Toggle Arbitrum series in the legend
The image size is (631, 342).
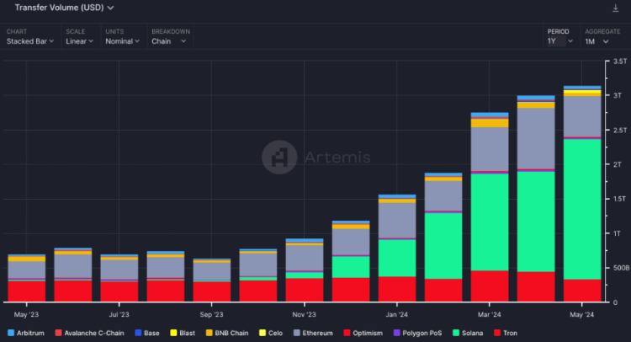(x=29, y=334)
